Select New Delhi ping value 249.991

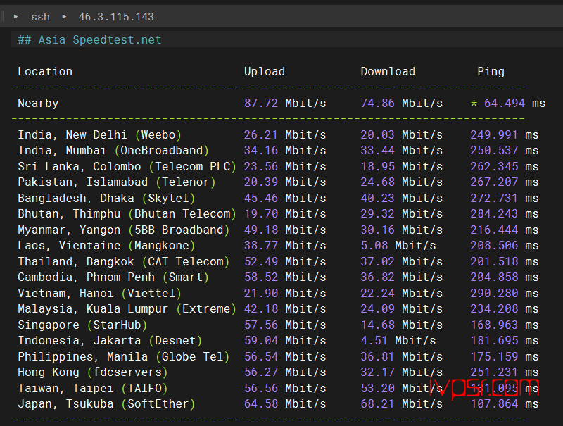494,135
